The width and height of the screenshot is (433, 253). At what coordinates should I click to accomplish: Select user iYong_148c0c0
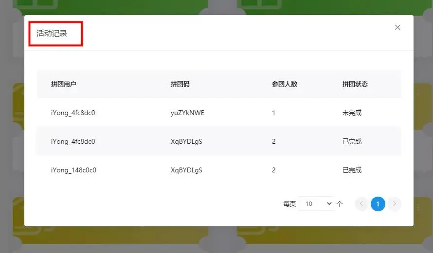coord(73,170)
